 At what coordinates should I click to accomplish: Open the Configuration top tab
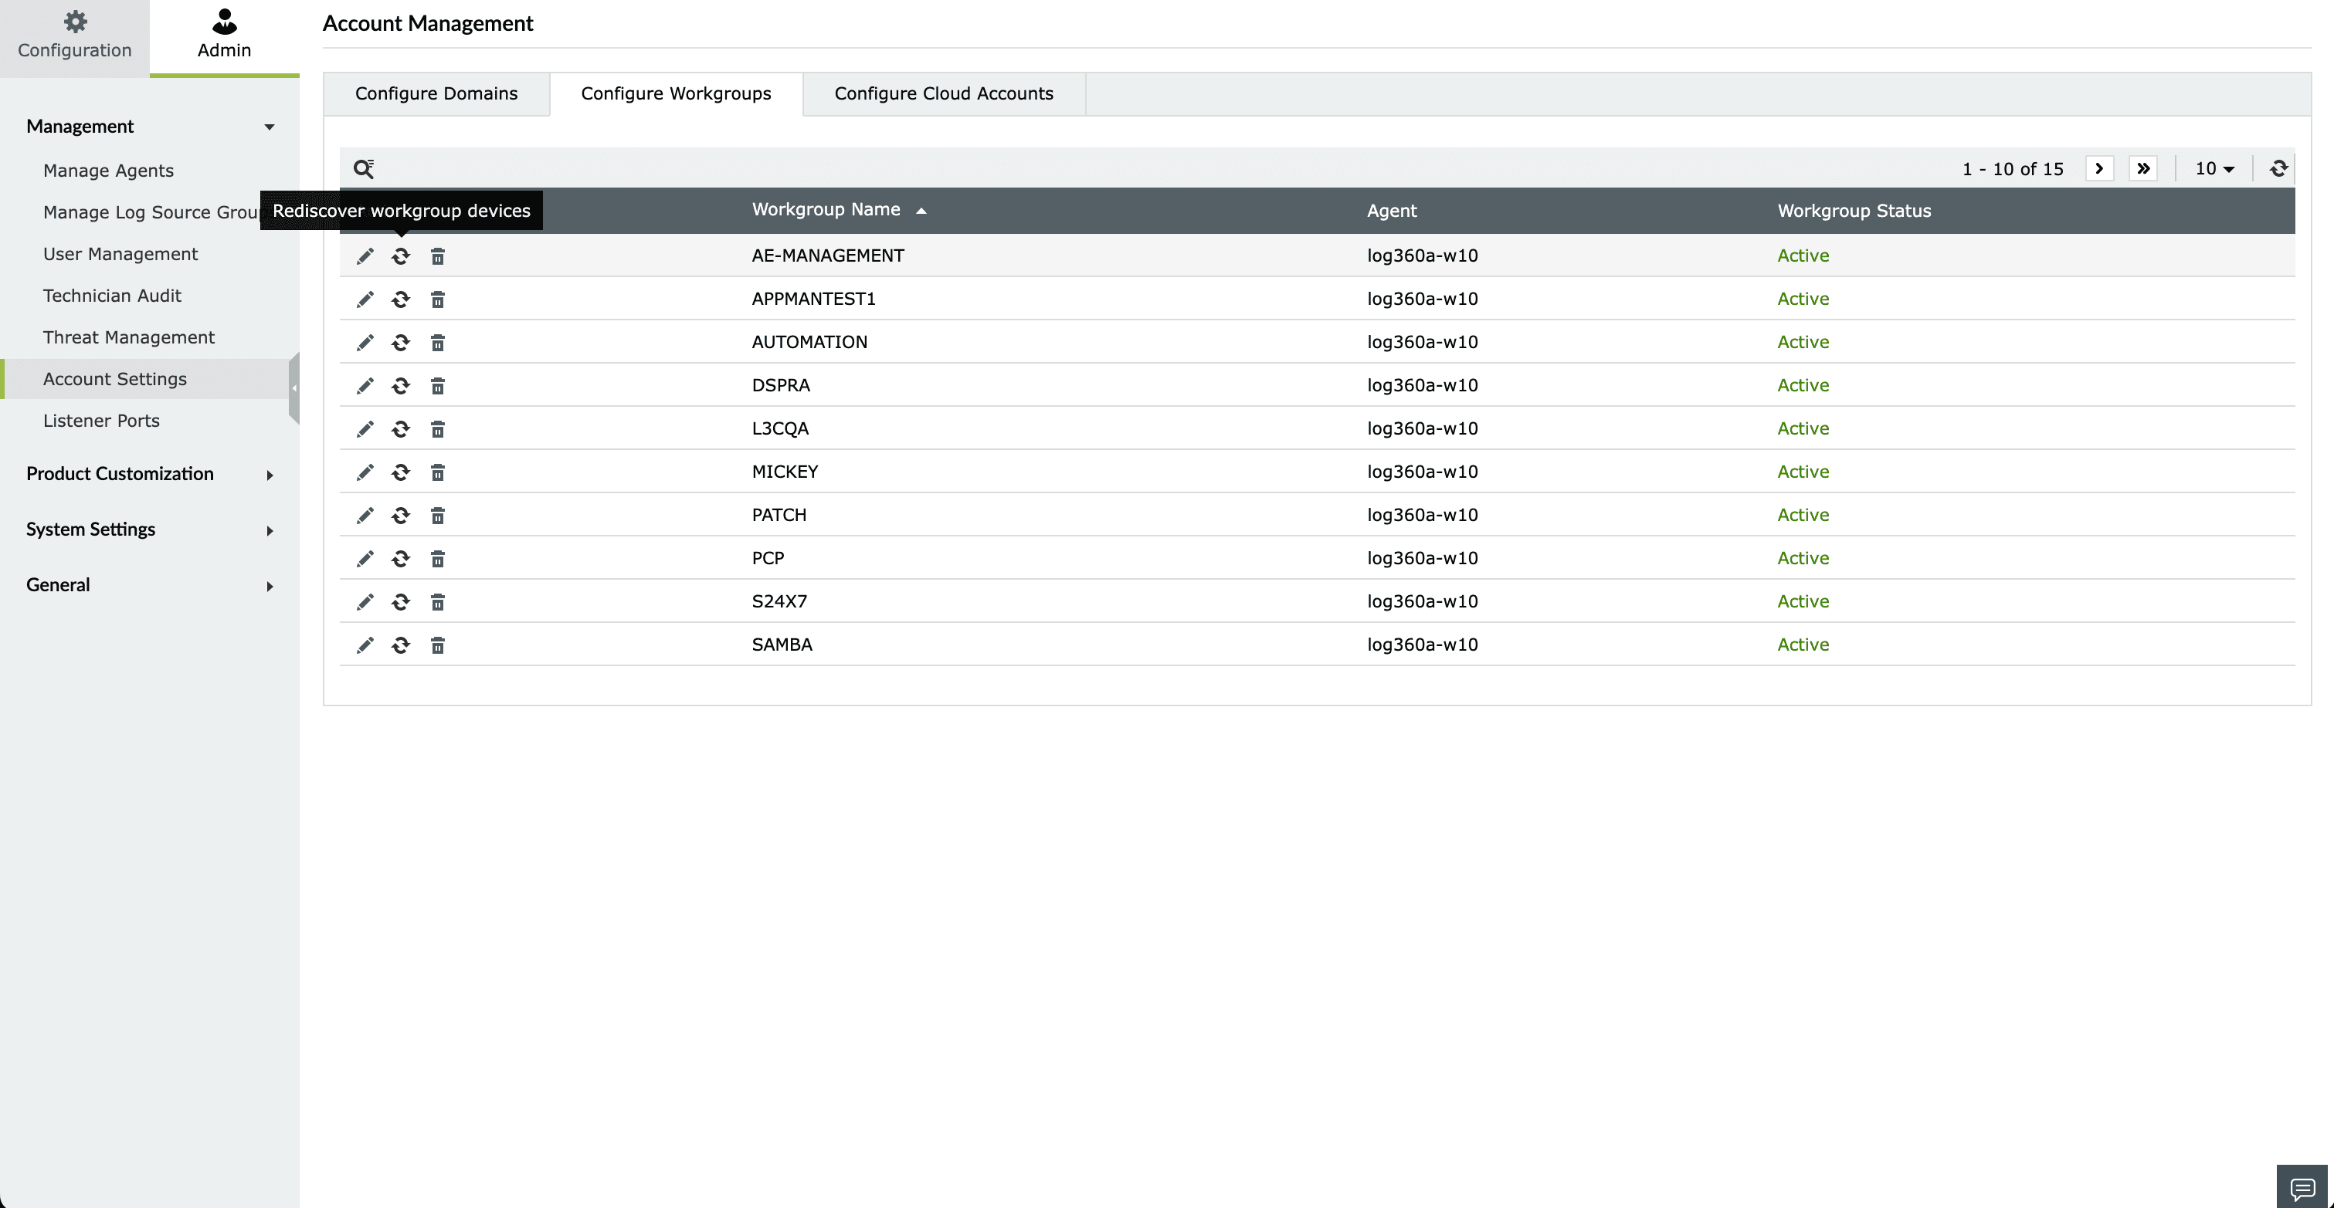[x=74, y=36]
